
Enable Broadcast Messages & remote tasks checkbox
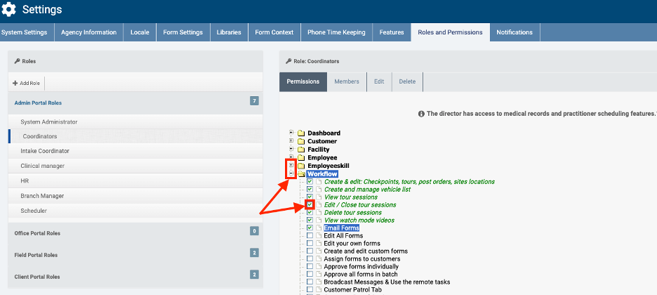point(310,282)
